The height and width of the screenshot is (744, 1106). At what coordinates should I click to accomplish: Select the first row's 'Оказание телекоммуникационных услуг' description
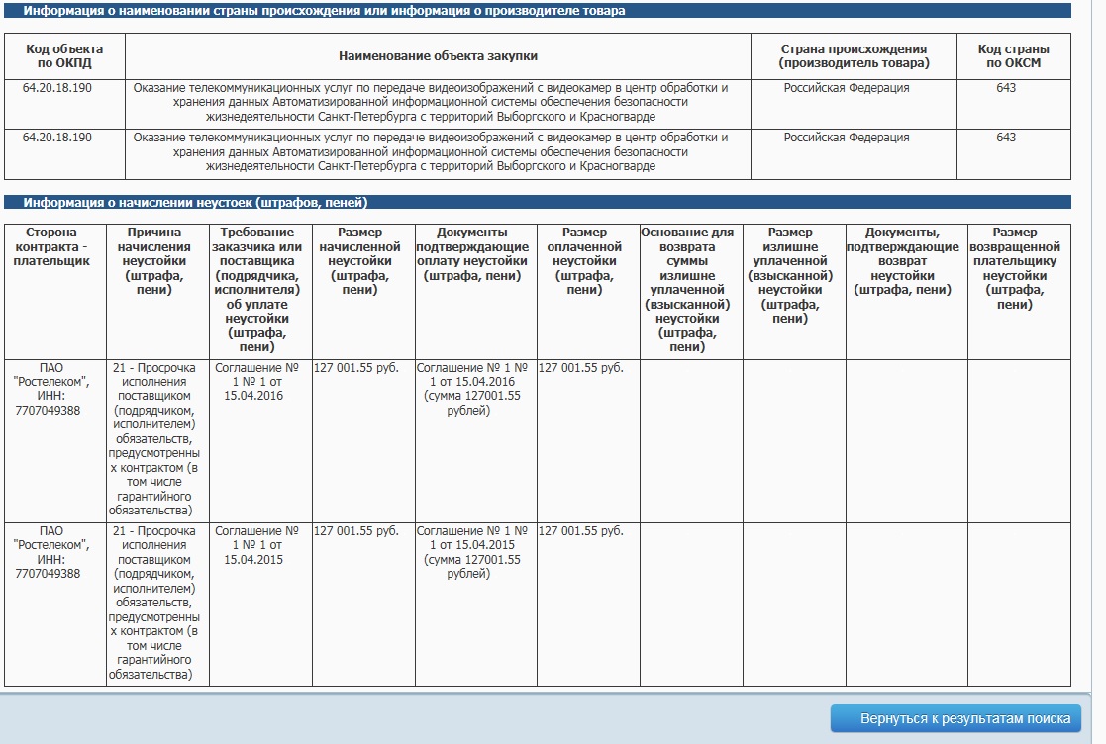[431, 102]
